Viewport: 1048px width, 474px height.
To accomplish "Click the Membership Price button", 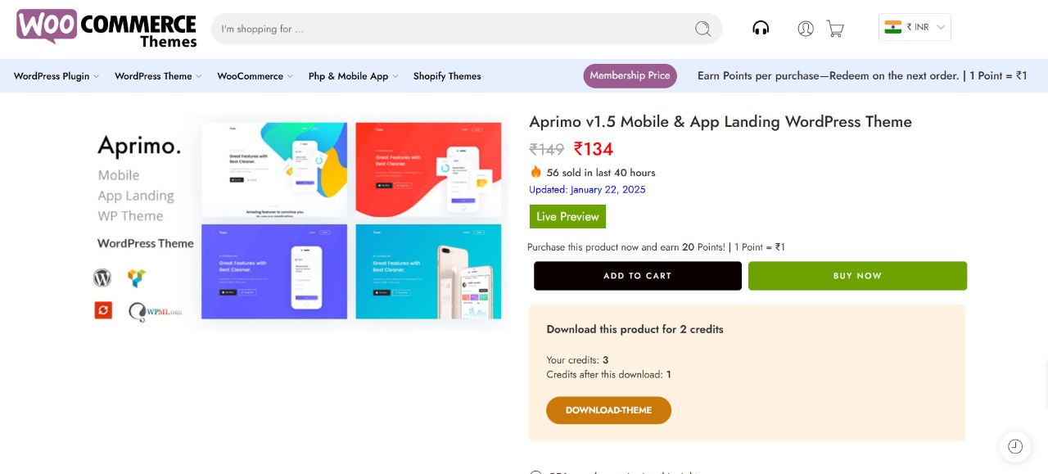I will point(630,75).
